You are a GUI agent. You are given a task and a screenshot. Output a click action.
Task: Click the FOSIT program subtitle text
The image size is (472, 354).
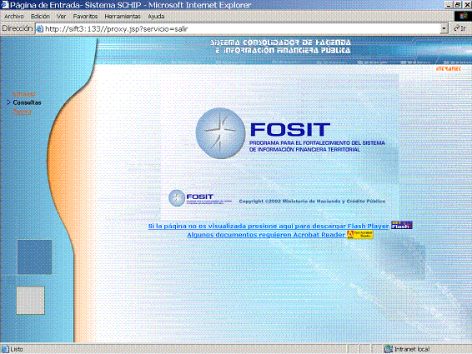tap(317, 146)
